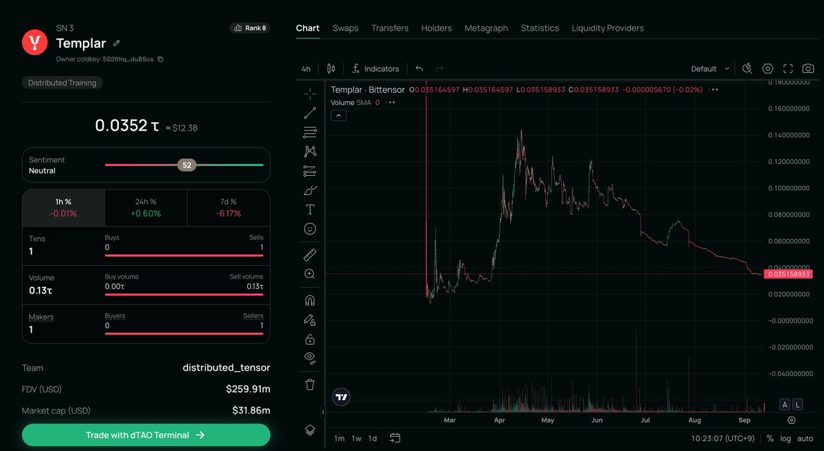
Task: Open the Indicators menu
Action: click(375, 69)
